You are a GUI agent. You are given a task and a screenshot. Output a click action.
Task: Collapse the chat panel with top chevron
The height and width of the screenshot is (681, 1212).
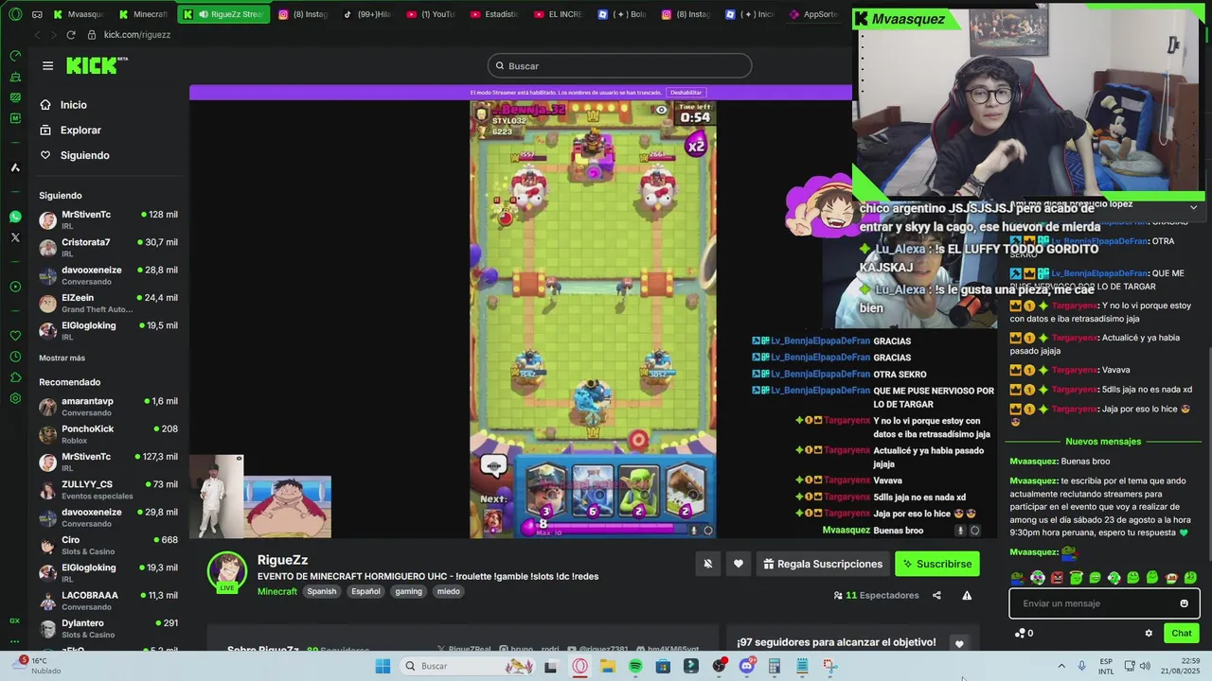pos(1193,207)
